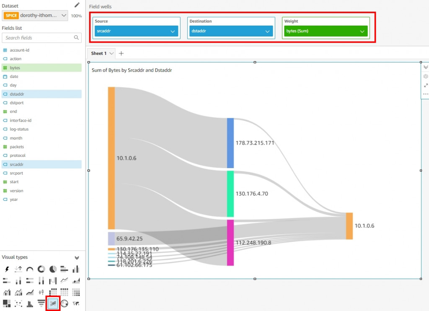
Task: Click the blue 178.73.215.171 node bar
Action: click(230, 143)
